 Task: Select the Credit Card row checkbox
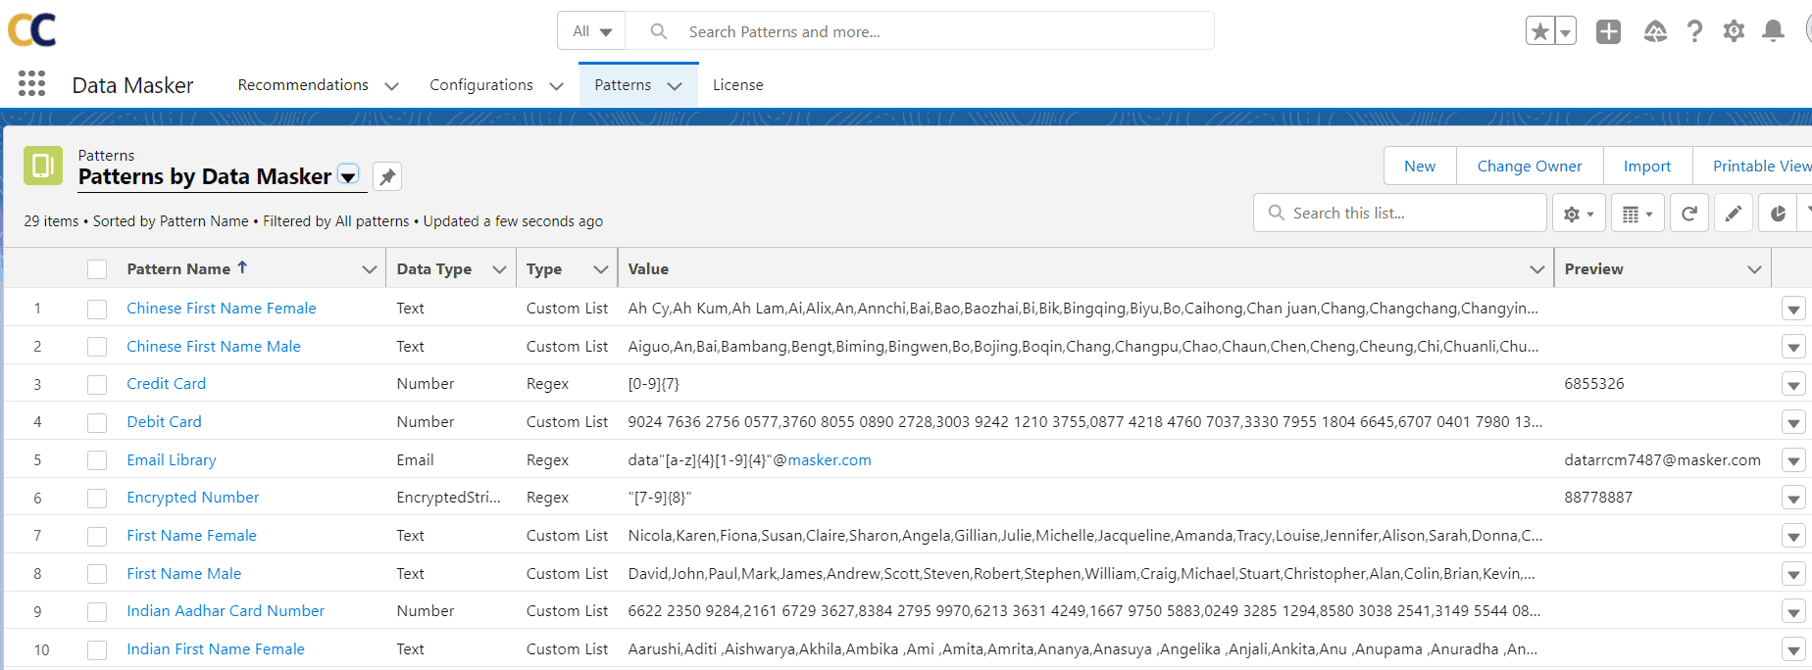click(x=97, y=385)
